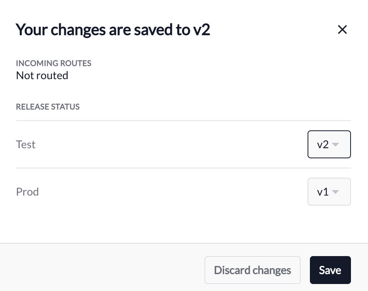368x291 pixels.
Task: Open the Prod version dropdown
Action: (x=329, y=192)
